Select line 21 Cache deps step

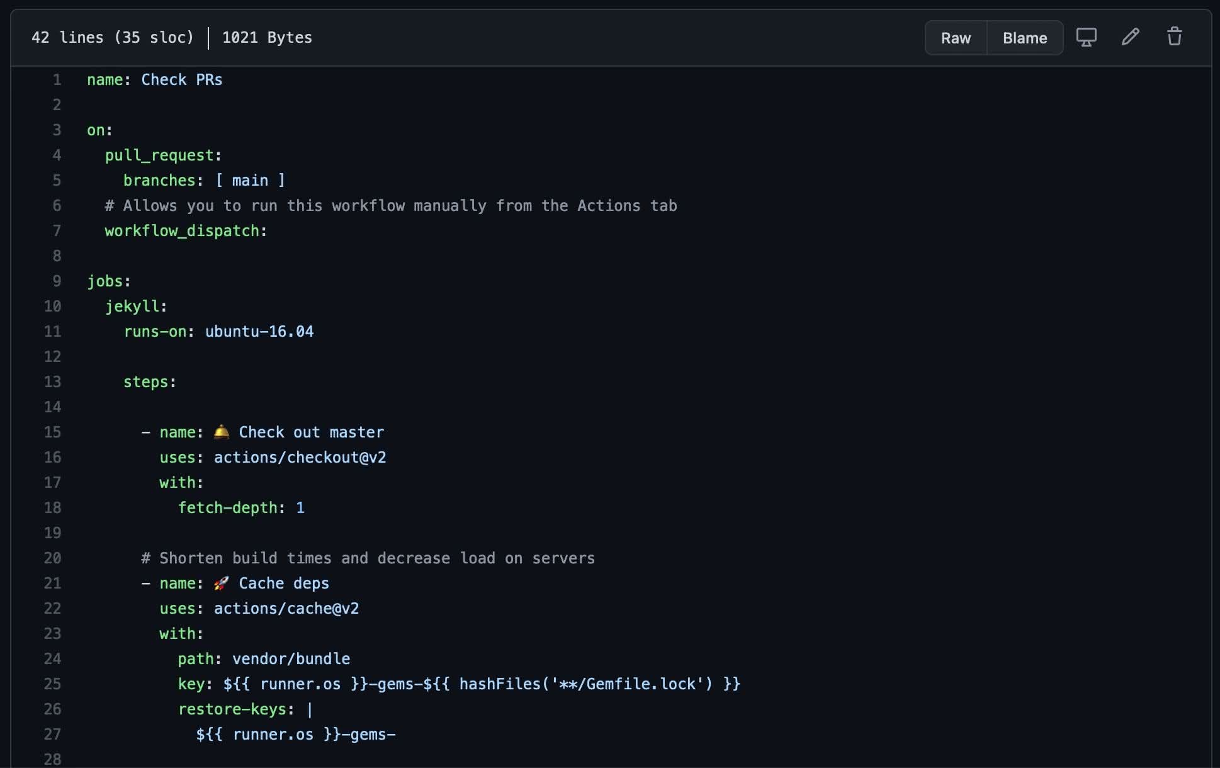[53, 583]
